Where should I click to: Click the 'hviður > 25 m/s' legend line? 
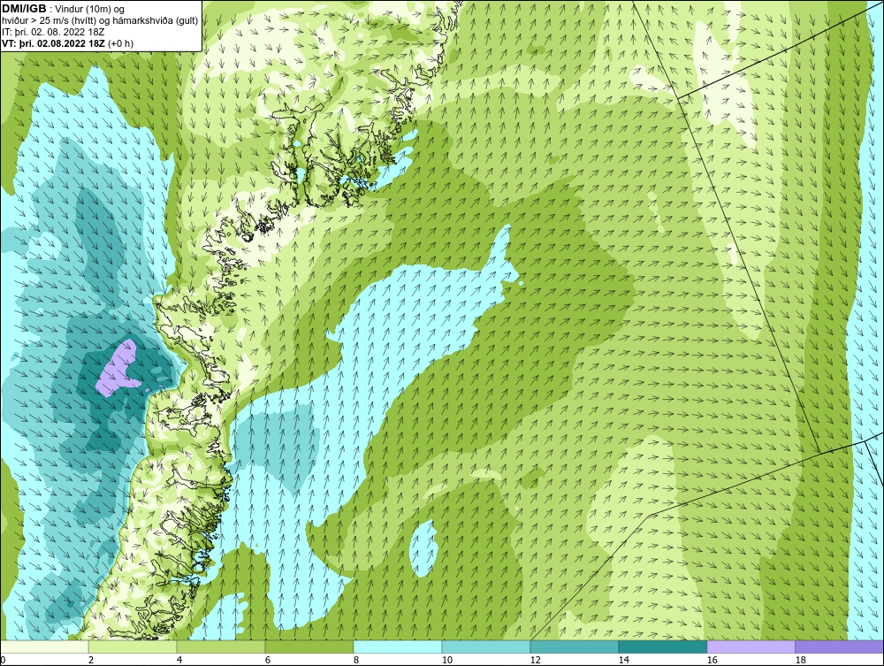pyautogui.click(x=100, y=21)
